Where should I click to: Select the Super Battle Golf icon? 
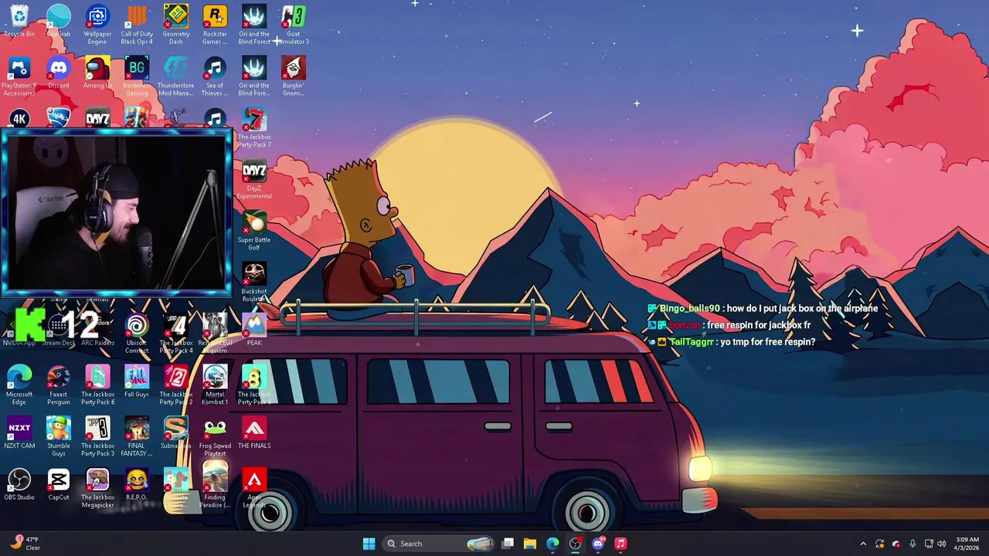pos(254,231)
